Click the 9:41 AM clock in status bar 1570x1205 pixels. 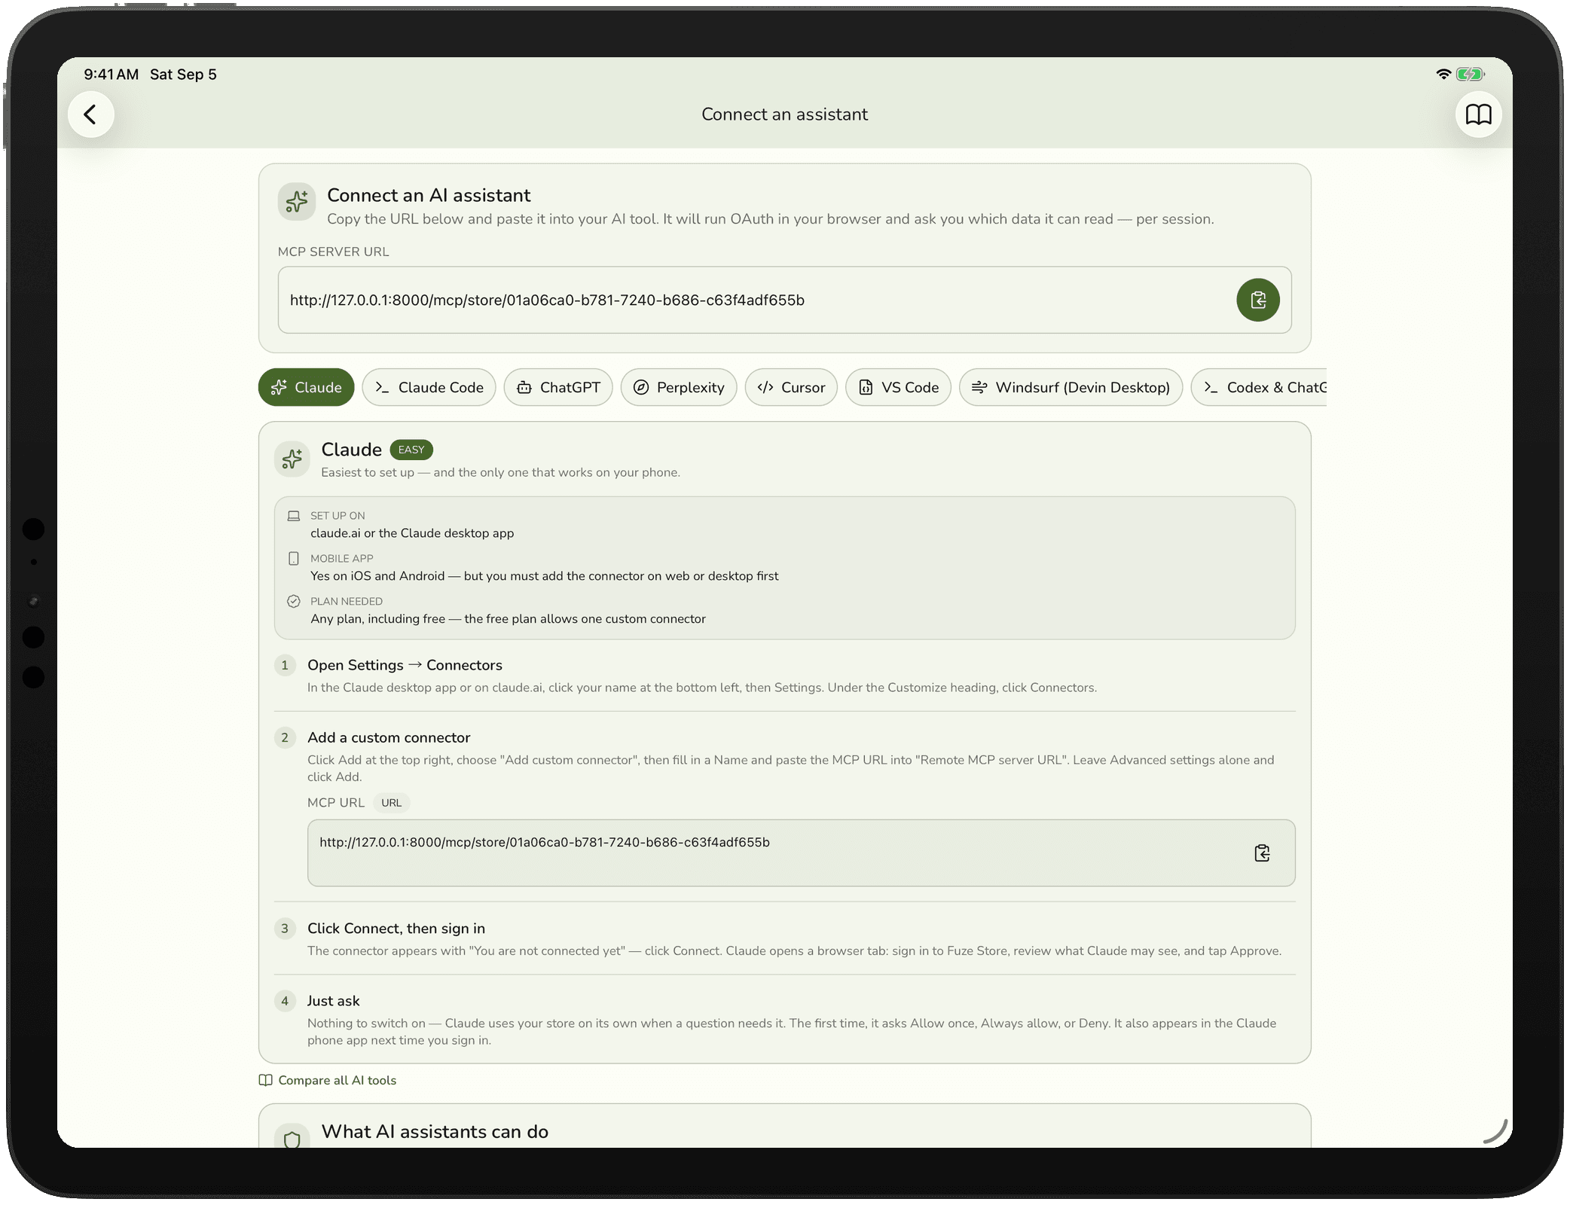point(111,74)
